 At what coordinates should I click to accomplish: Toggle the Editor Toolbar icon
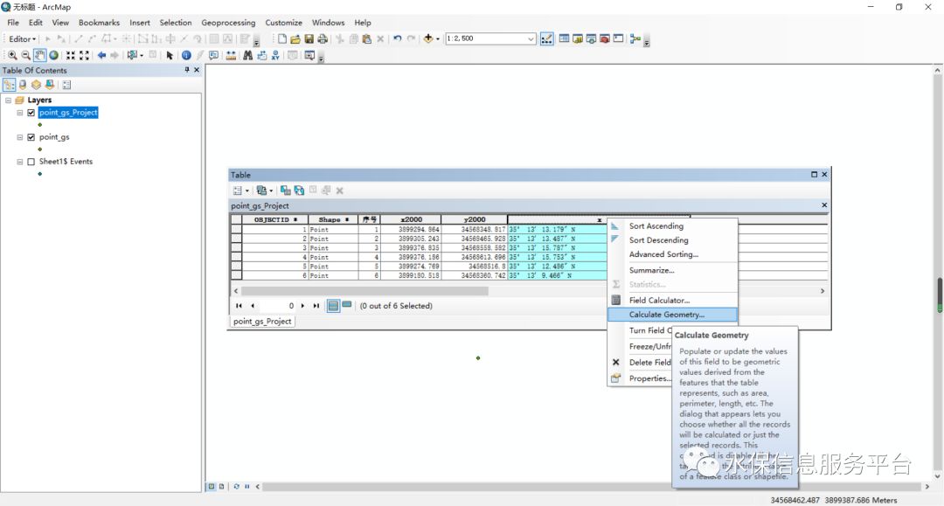546,39
